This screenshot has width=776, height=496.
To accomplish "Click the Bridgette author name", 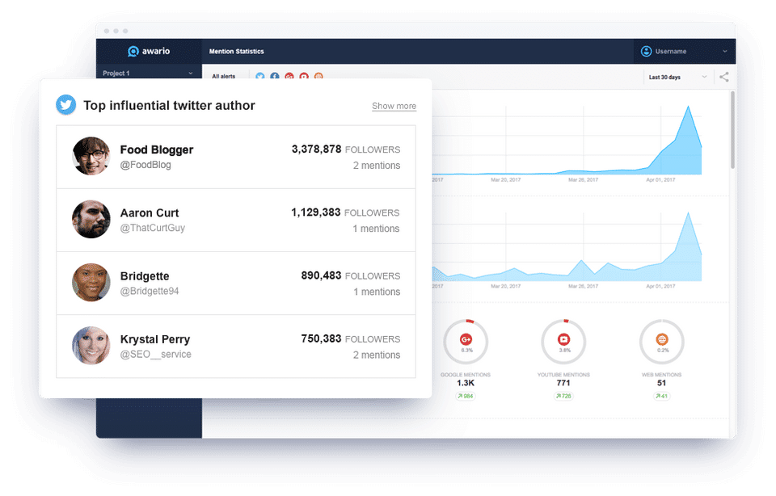I will click(x=145, y=276).
